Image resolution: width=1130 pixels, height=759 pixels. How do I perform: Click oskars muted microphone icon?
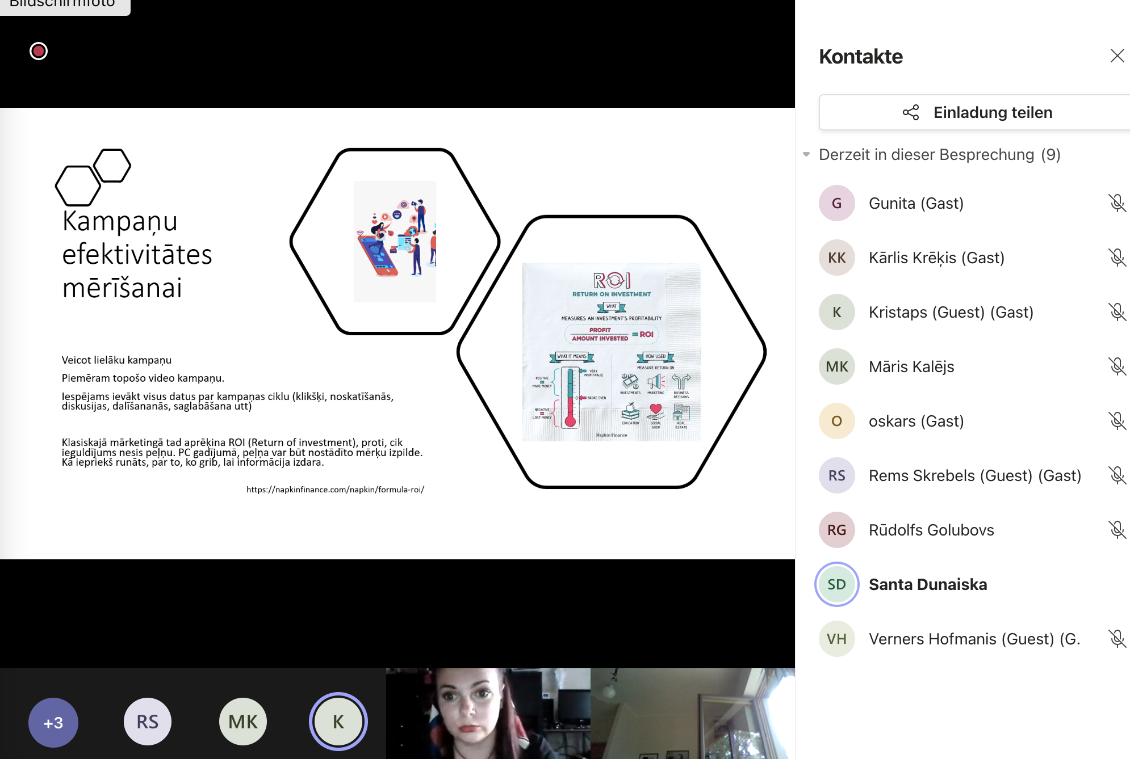pyautogui.click(x=1117, y=421)
